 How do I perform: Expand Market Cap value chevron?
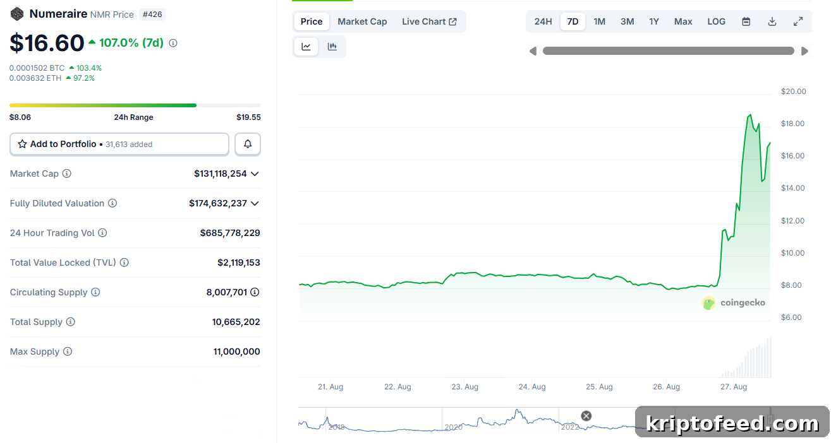click(x=255, y=174)
